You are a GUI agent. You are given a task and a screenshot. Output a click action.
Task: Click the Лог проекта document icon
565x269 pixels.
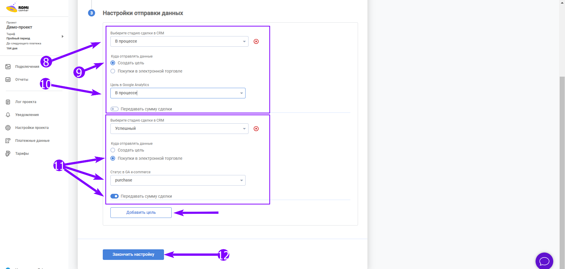click(8, 102)
